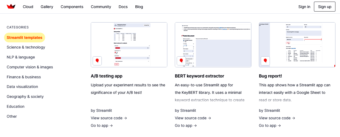This screenshot has width=340, height=137.
Task: Click the Sign in link
Action: pos(304,7)
